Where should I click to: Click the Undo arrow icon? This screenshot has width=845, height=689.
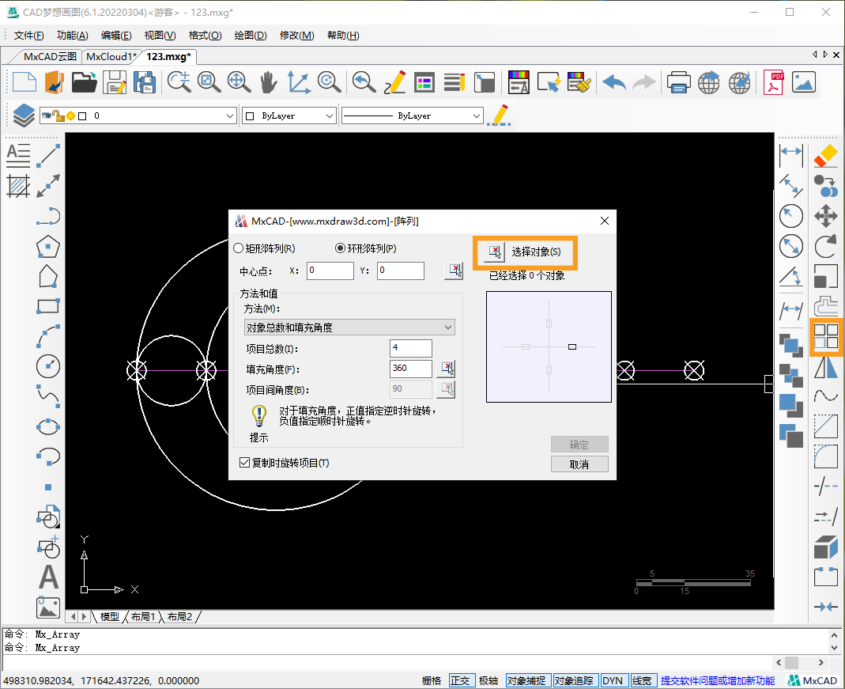pos(614,82)
